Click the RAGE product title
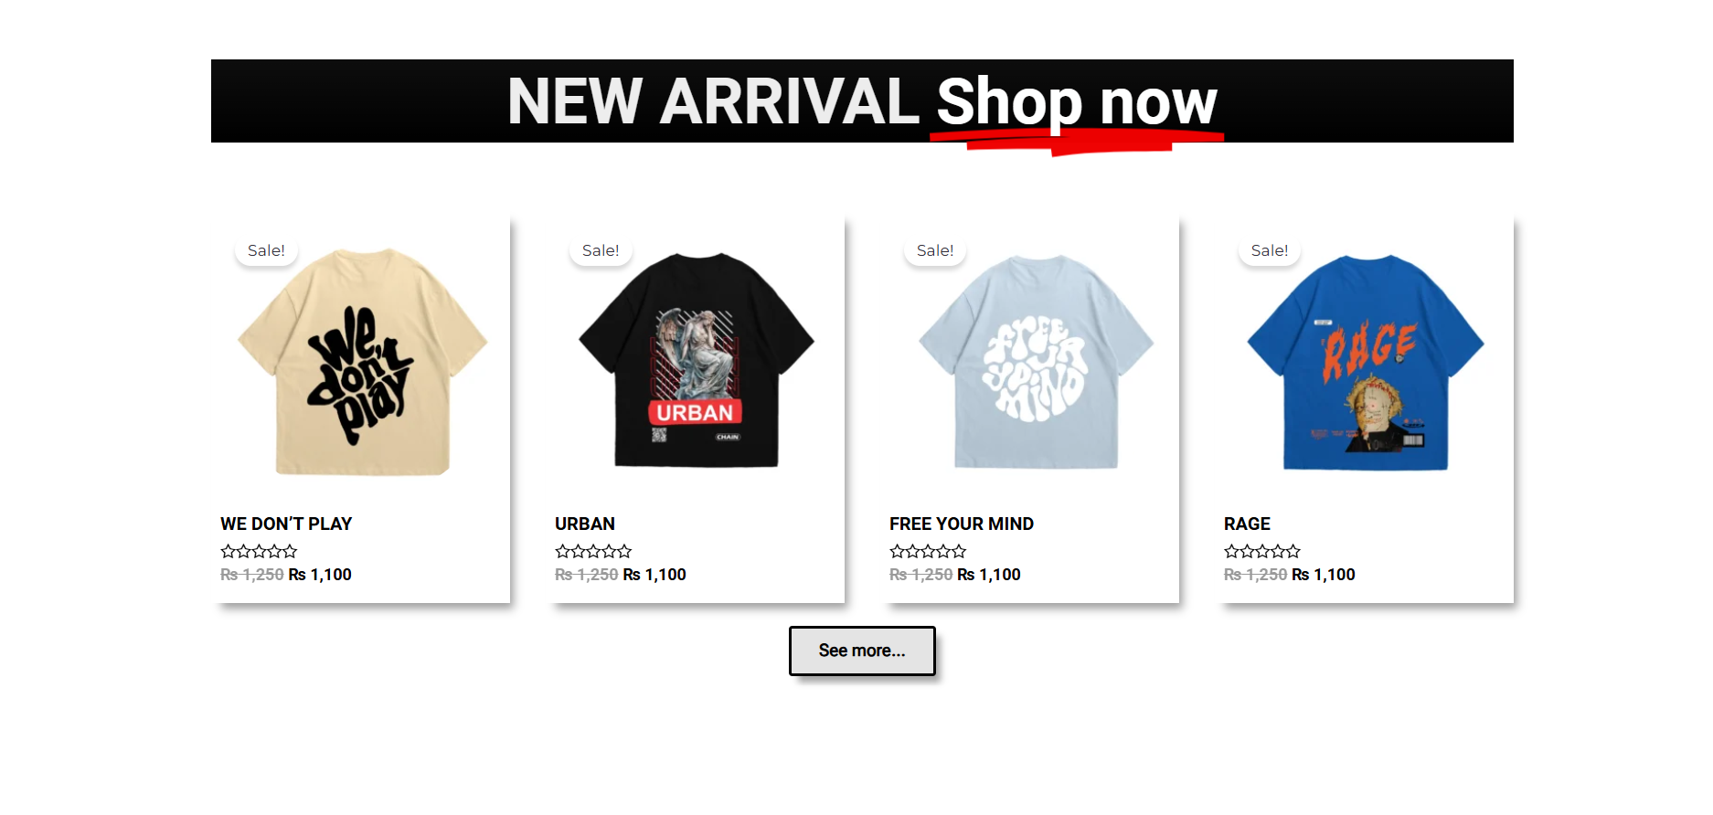1713x815 pixels. click(1247, 524)
